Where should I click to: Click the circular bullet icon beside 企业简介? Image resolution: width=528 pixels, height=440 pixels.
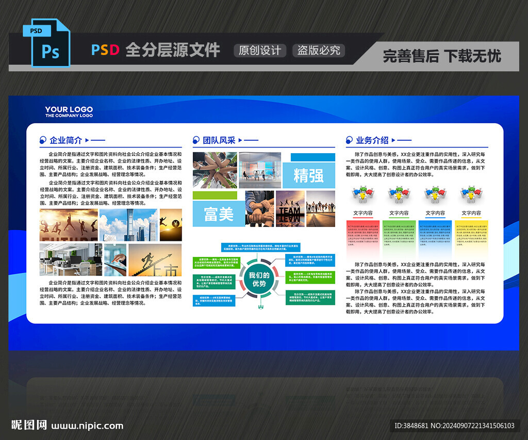[x=43, y=140]
